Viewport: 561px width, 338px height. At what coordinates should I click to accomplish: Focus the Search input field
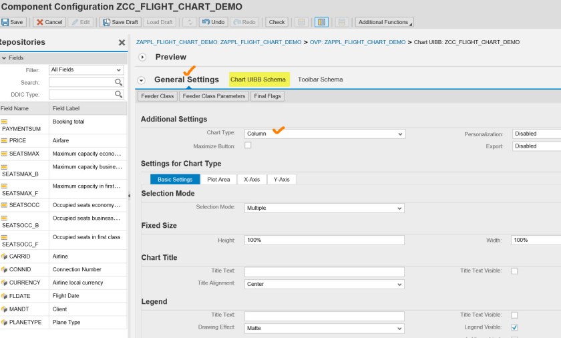tap(81, 82)
